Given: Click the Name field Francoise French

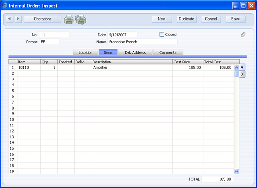Looking at the screenshot, I should [142, 42].
